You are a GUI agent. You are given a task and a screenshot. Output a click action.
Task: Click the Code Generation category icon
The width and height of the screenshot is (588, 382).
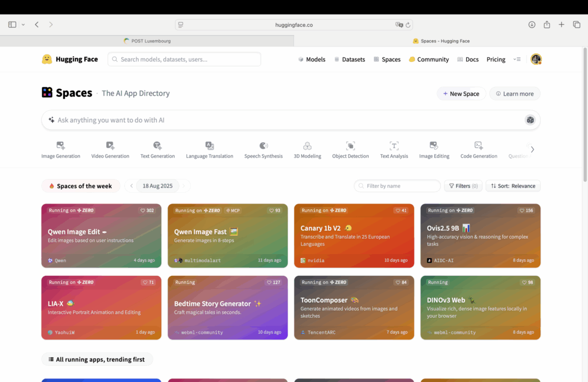coord(478,146)
